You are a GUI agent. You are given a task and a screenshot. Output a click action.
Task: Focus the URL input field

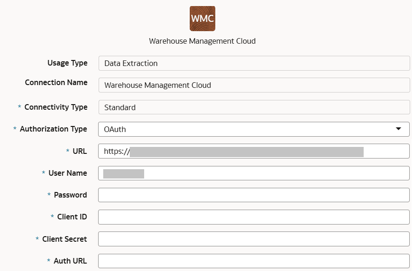point(254,151)
